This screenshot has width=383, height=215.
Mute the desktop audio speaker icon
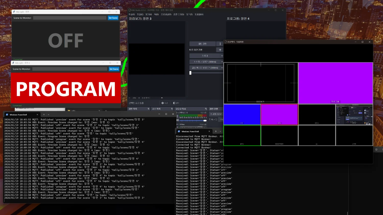pos(178,120)
